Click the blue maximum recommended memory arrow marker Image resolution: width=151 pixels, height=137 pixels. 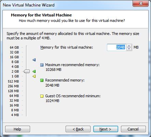[x=34, y=60]
